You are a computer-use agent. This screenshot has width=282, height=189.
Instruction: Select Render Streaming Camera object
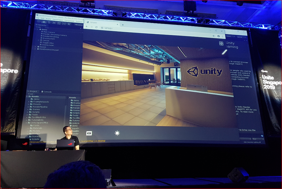(54, 34)
